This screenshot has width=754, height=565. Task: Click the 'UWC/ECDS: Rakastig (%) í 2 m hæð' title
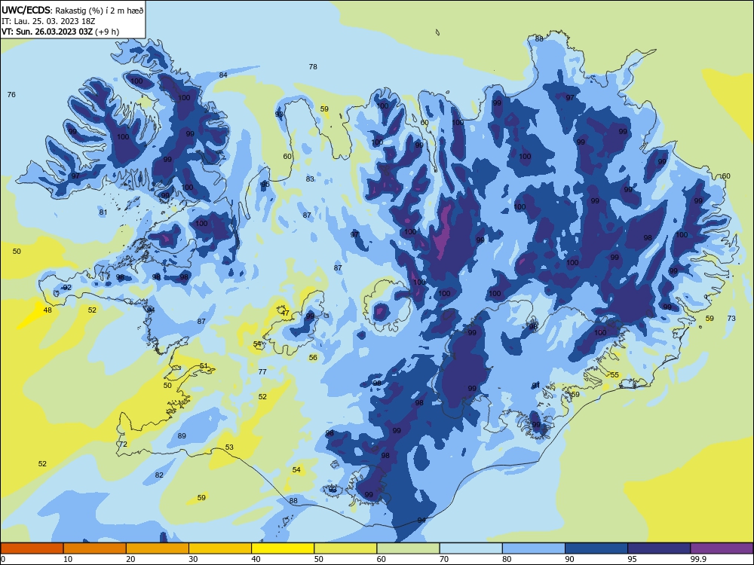click(x=72, y=10)
